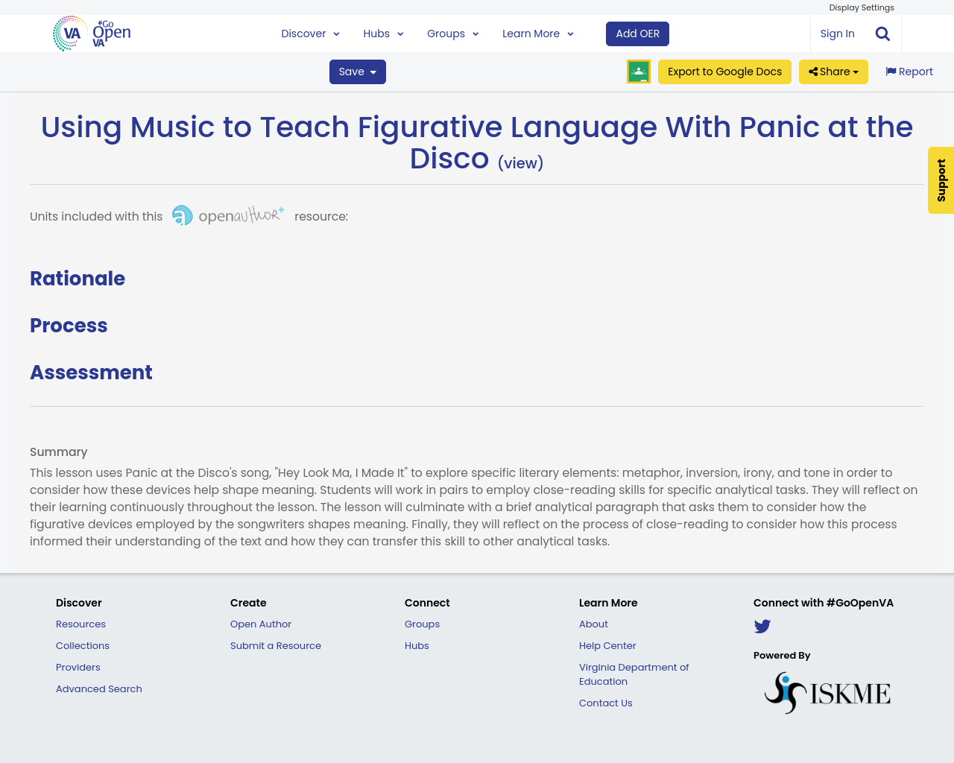Click the Add OER button
Viewport: 954px width, 763px height.
[637, 33]
